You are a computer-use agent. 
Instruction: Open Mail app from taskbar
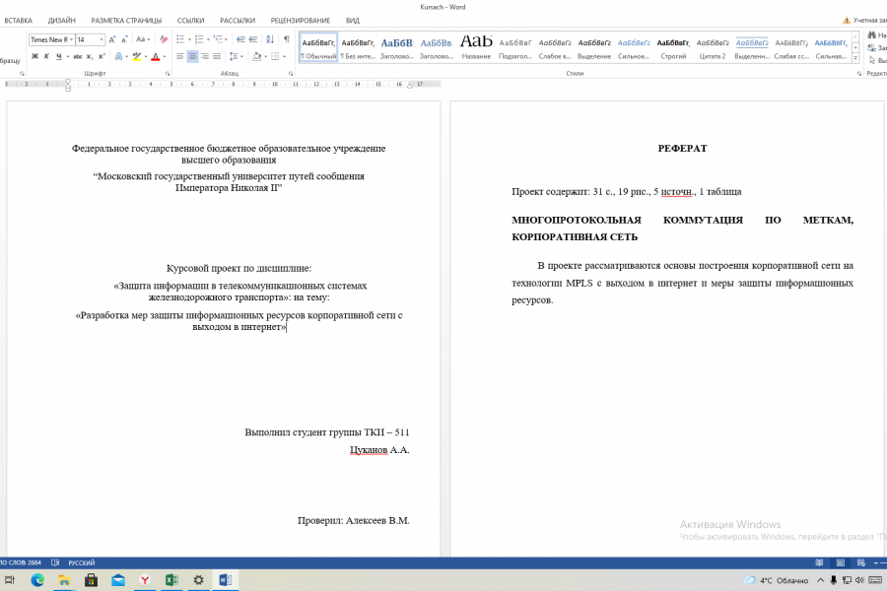(x=117, y=580)
